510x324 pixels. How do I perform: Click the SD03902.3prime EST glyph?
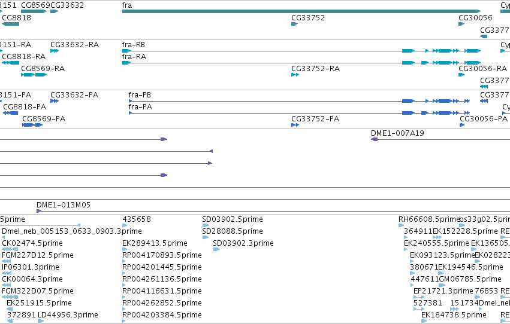(216, 249)
